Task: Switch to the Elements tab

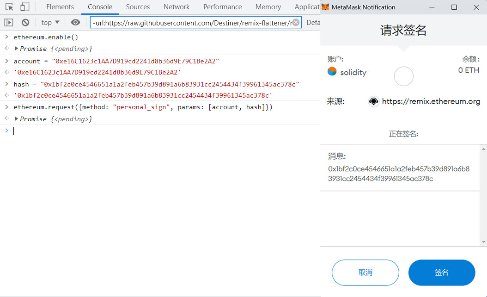Action: 60,7
